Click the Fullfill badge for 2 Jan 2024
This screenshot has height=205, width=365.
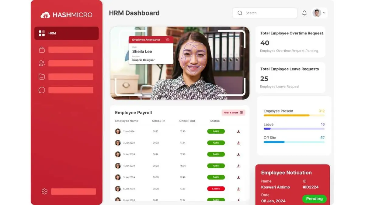[216, 143]
